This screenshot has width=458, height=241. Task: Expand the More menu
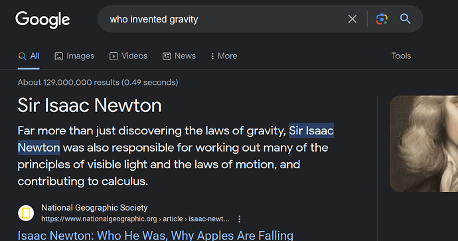(224, 56)
